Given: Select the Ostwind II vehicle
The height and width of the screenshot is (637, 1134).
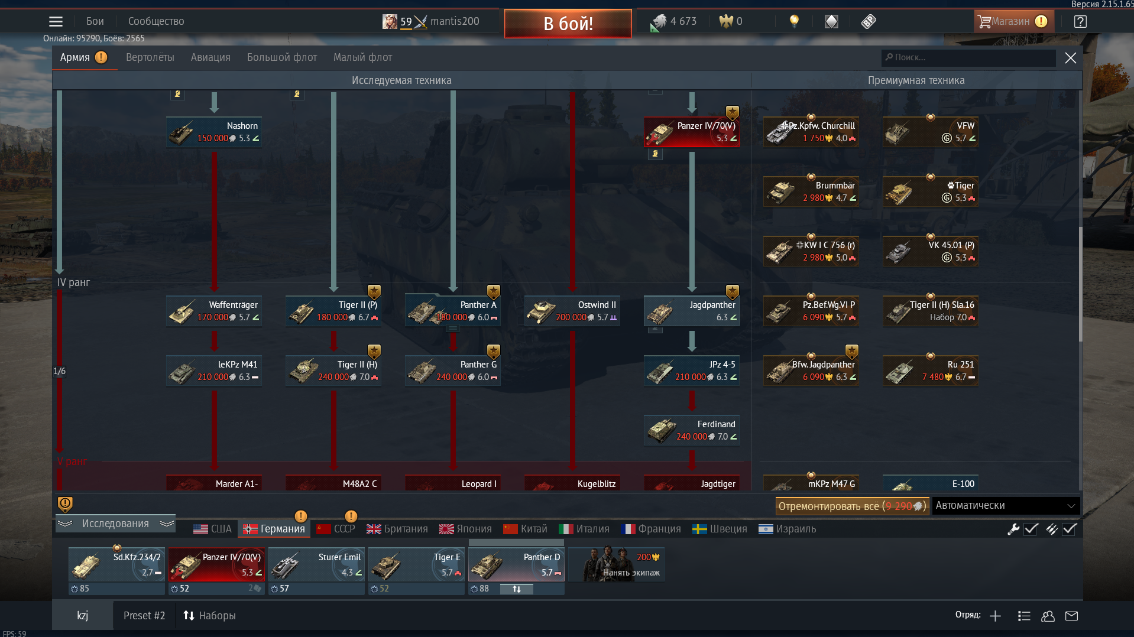Looking at the screenshot, I should click(572, 311).
